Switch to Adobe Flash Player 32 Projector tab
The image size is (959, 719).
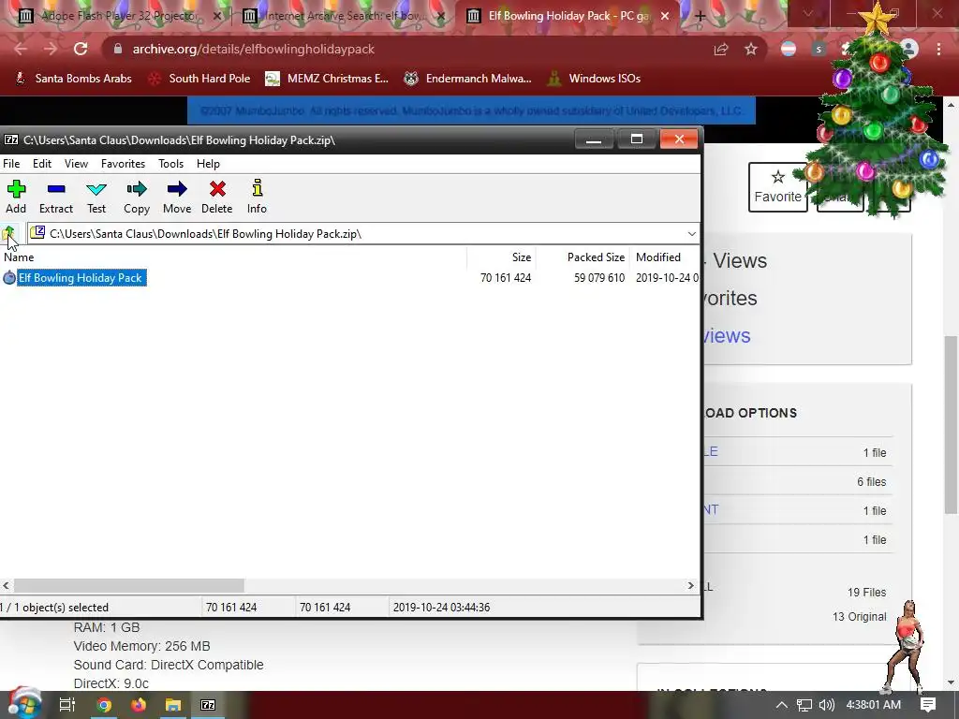point(119,16)
